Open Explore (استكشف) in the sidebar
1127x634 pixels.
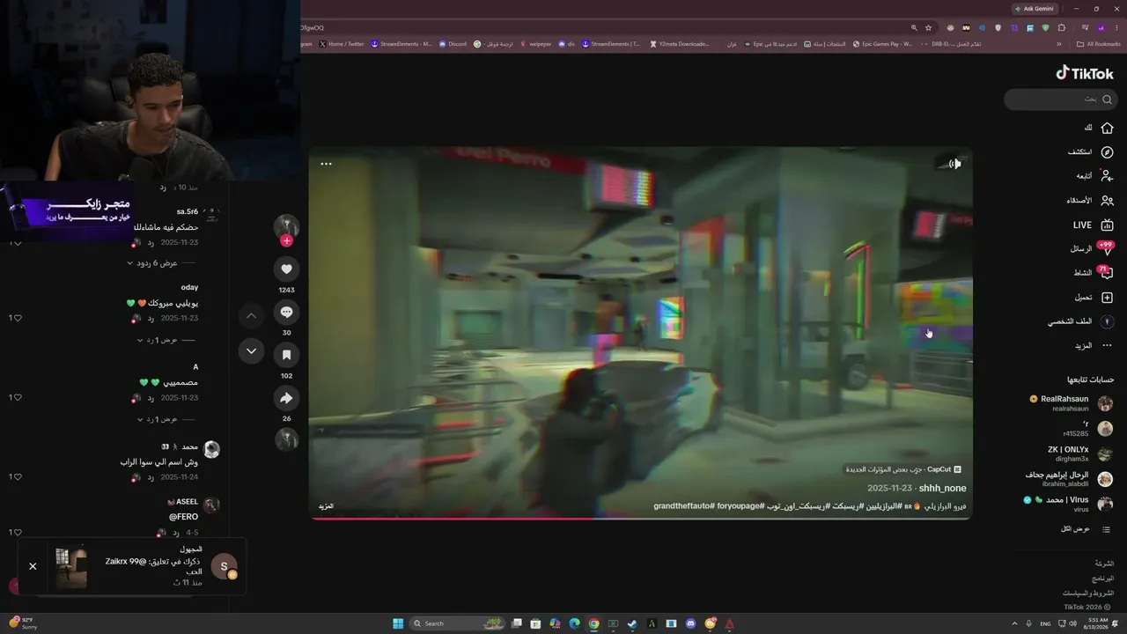click(1091, 152)
